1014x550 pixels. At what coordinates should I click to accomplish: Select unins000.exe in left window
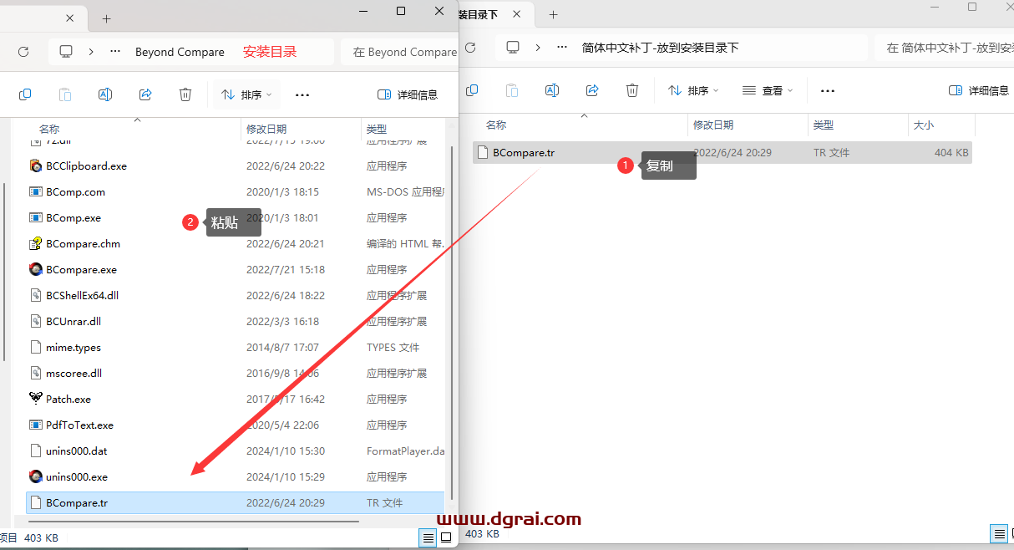click(x=236, y=476)
